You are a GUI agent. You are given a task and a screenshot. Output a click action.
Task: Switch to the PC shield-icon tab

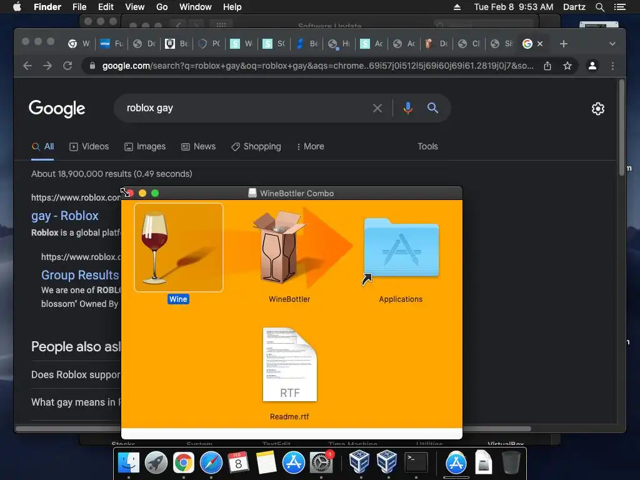pyautogui.click(x=209, y=44)
